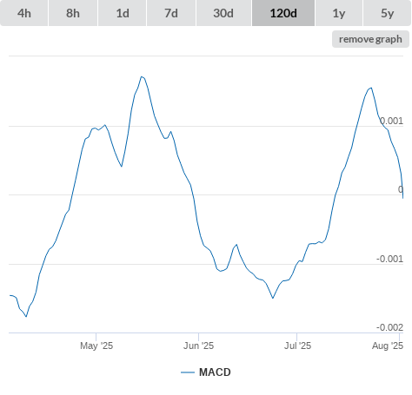Switch chart to 1y range
412x395 pixels.
pyautogui.click(x=339, y=13)
